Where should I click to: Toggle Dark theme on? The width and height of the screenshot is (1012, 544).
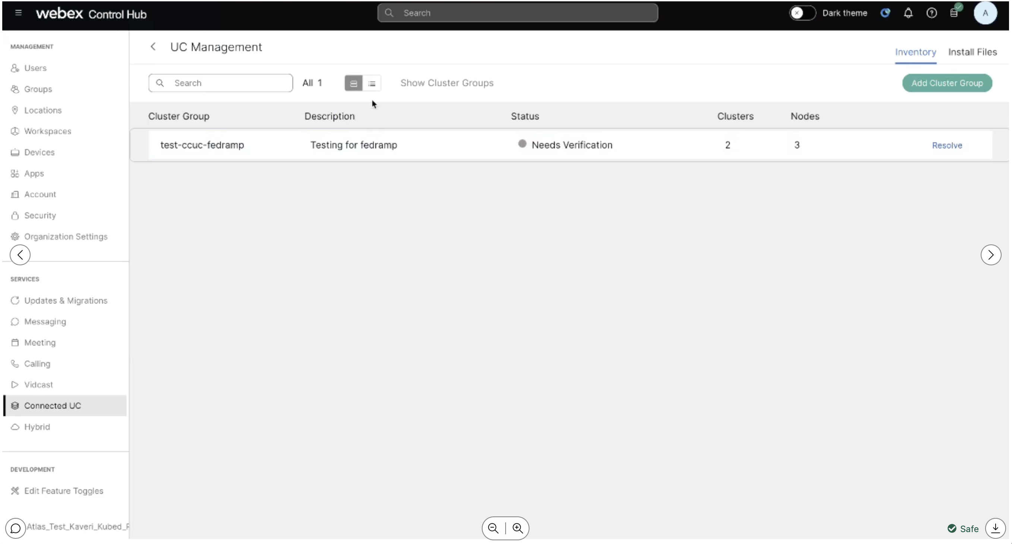pyautogui.click(x=802, y=13)
